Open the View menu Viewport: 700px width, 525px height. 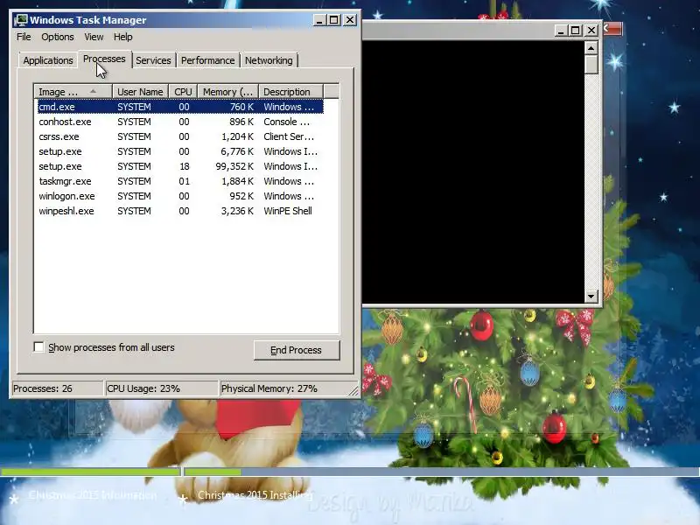(94, 37)
